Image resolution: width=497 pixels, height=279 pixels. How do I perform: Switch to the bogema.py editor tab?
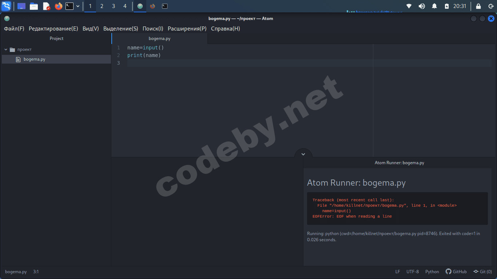coord(159,39)
